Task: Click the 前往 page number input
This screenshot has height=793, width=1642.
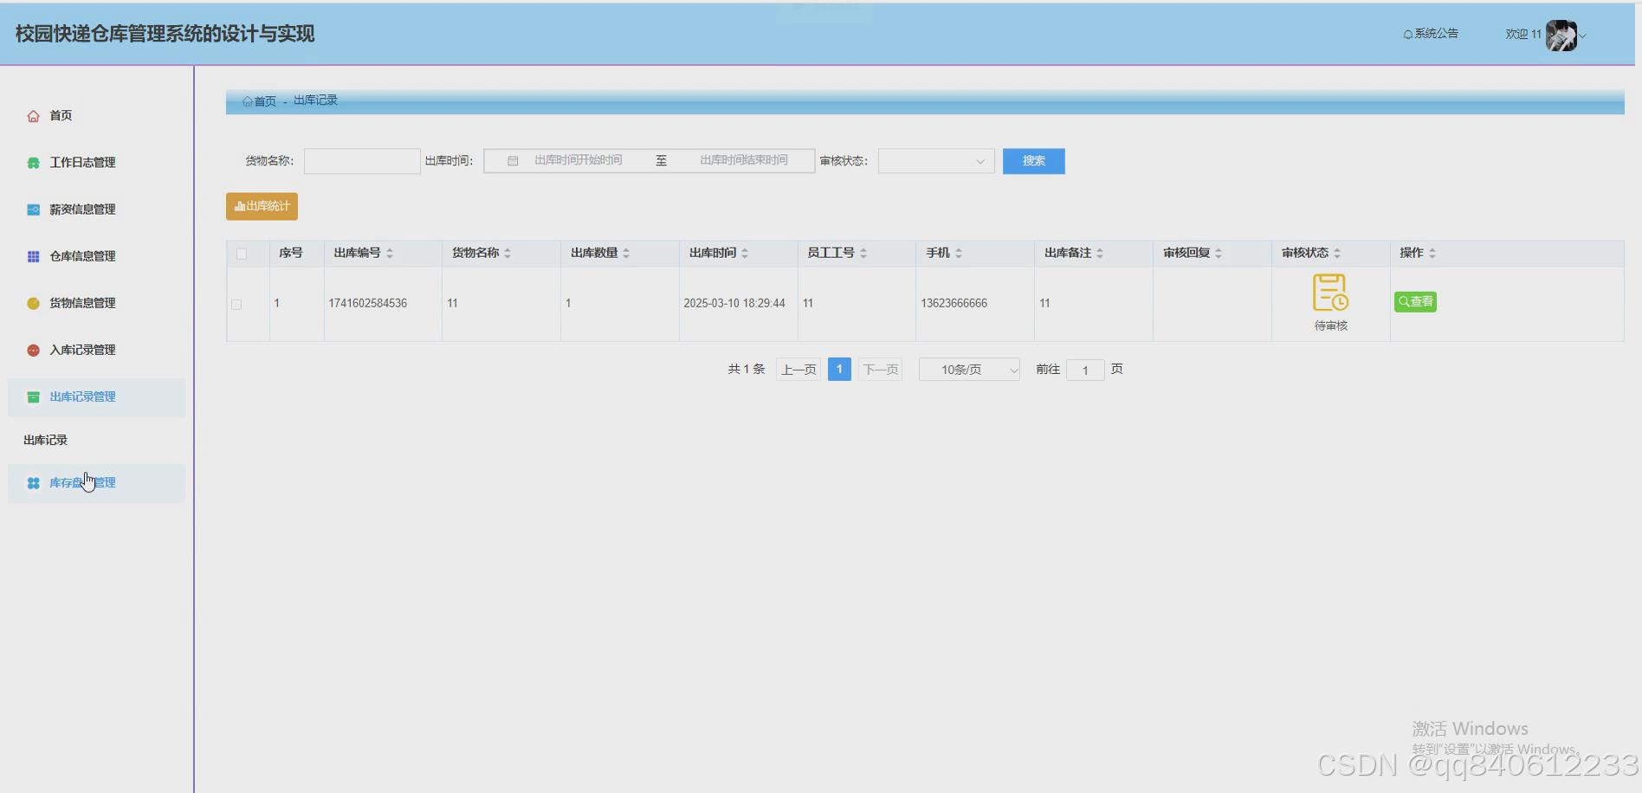Action: click(1085, 371)
